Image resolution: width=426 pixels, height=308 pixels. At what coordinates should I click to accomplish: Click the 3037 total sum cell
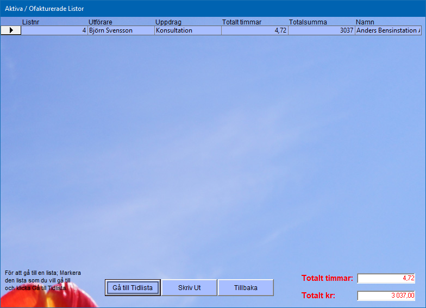click(x=321, y=30)
